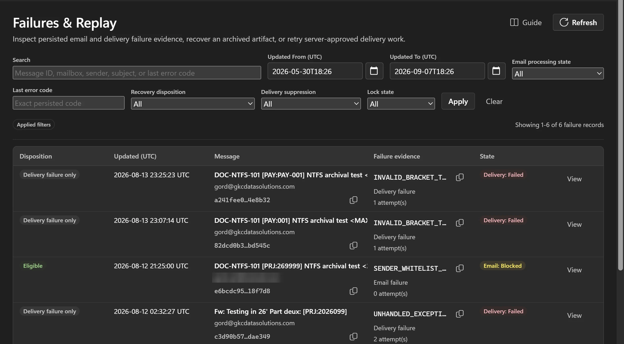Click SENDER_WHITELIST_… error code text
Viewport: 624px width, 344px height.
pyautogui.click(x=410, y=268)
